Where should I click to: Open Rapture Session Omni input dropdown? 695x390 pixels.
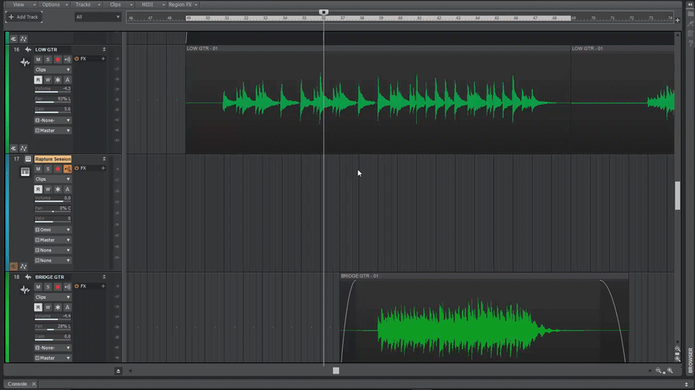(53, 230)
